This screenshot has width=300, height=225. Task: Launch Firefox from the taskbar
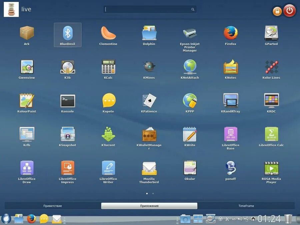coord(31,219)
